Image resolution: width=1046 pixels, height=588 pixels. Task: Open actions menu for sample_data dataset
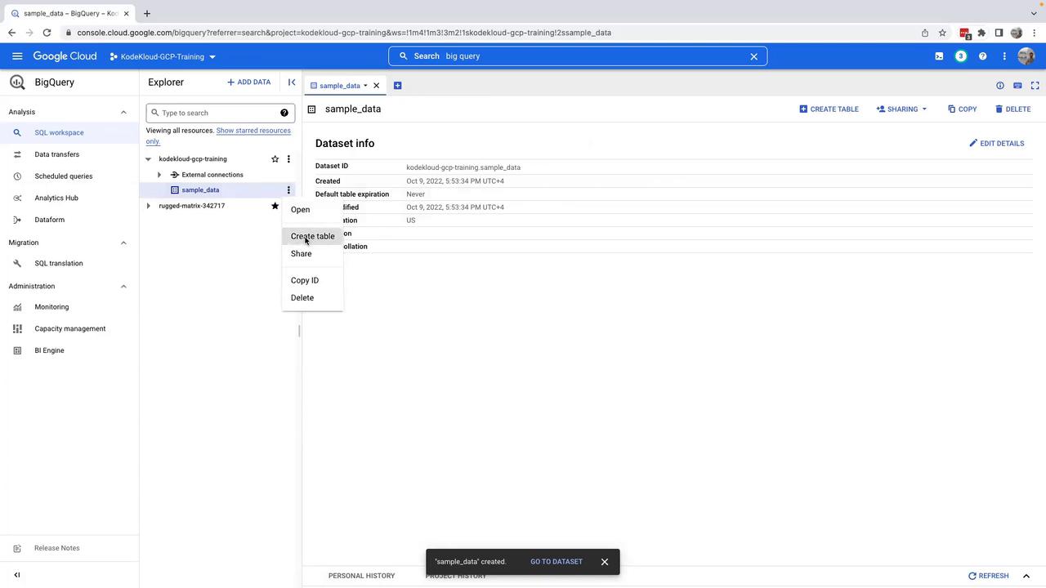point(288,190)
